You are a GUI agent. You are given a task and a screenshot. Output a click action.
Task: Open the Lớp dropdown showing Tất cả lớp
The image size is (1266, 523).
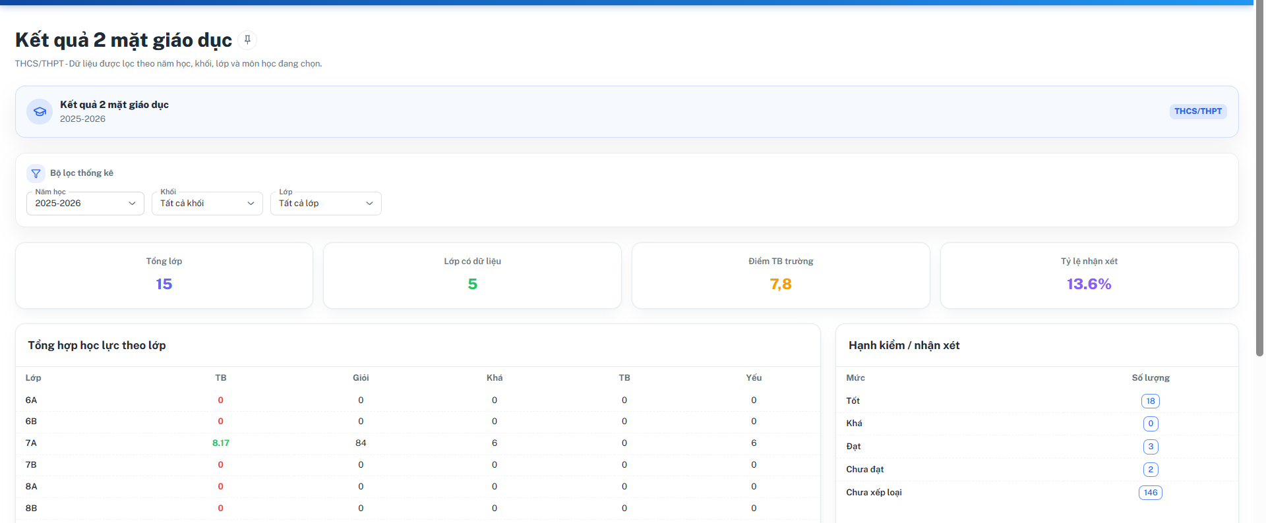tap(326, 204)
